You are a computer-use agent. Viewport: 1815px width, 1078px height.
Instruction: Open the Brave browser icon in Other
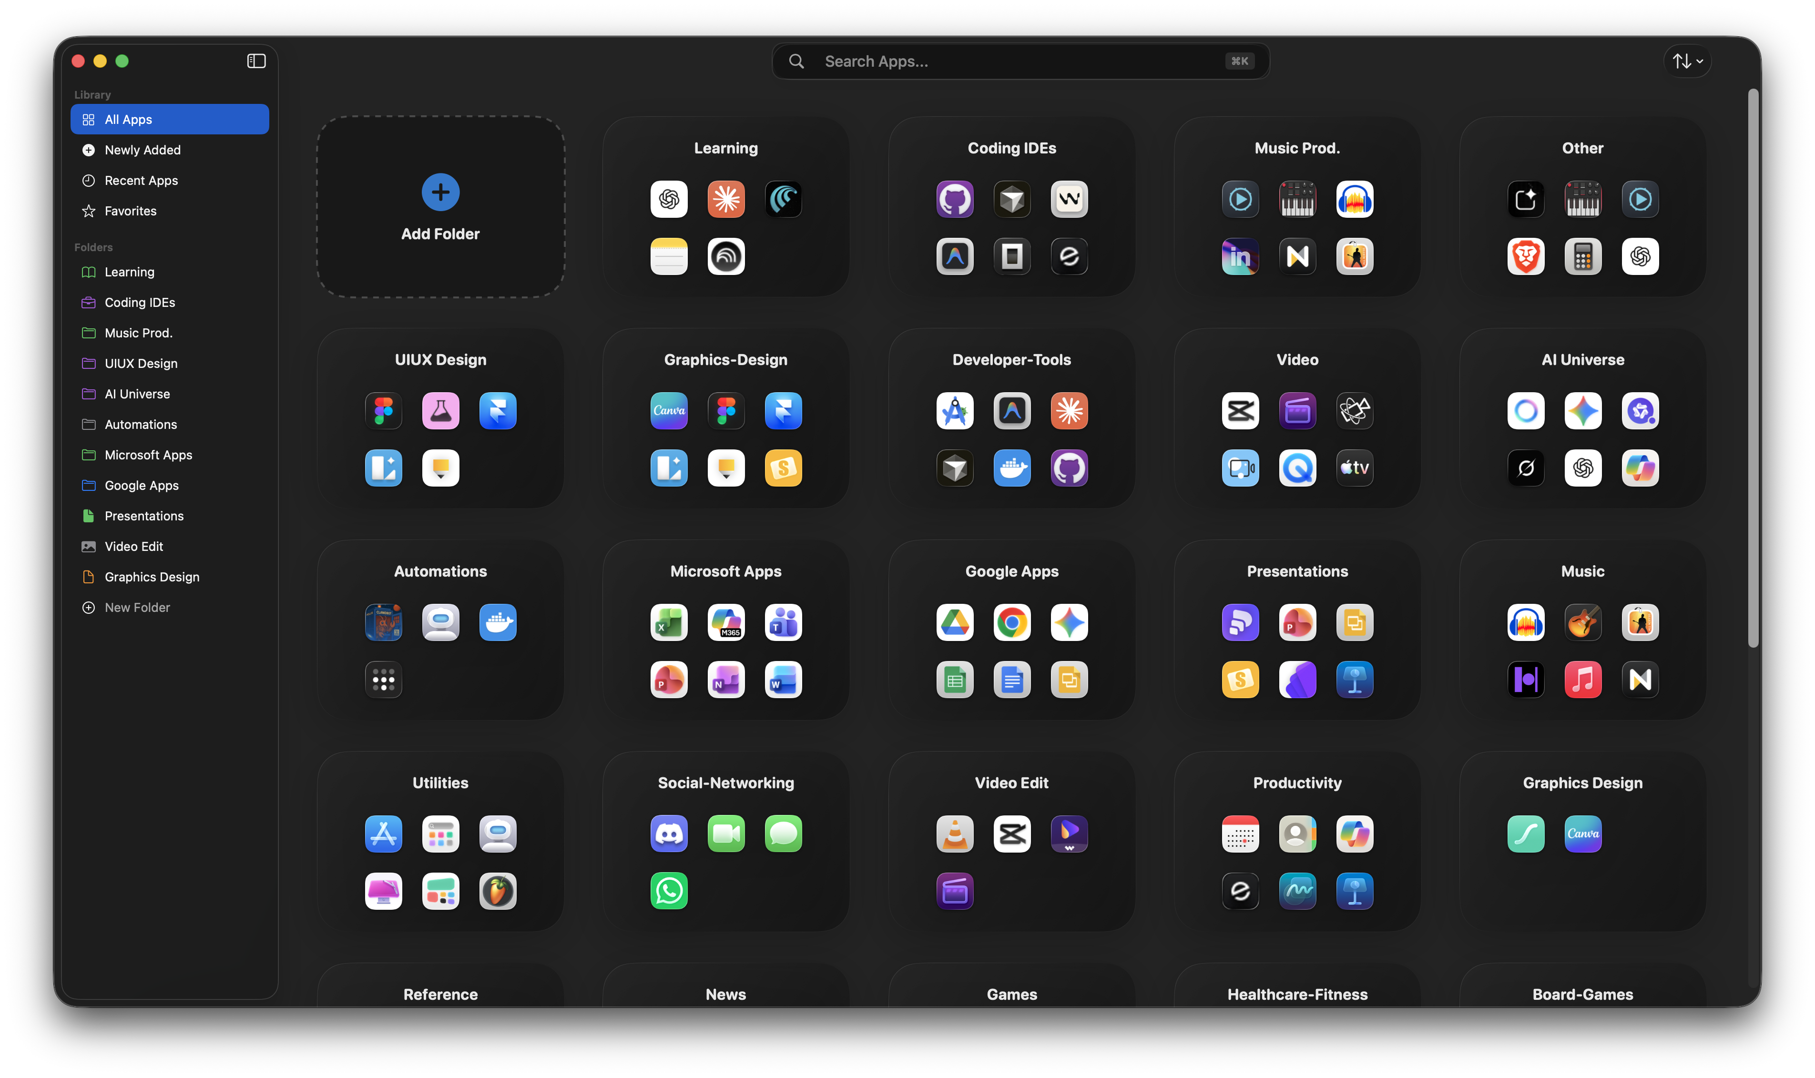1525,256
